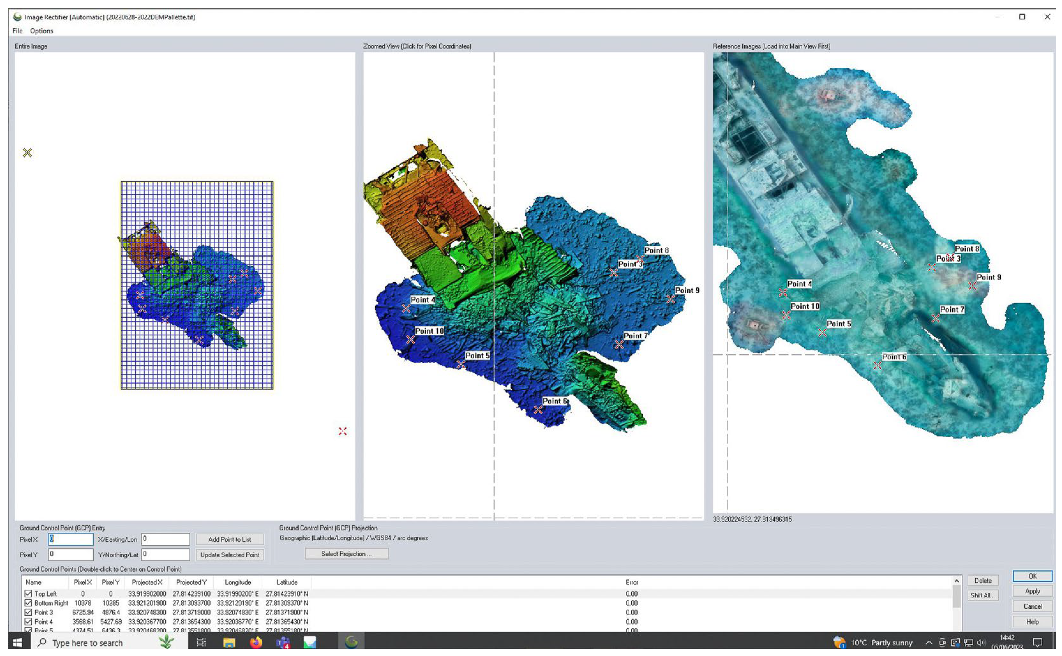Click the Add Point to List button
The image size is (1062, 656).
[229, 539]
